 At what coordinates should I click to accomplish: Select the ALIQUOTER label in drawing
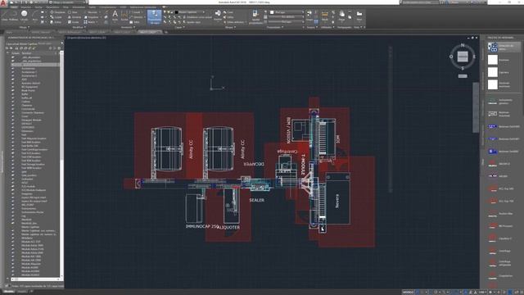pos(228,228)
